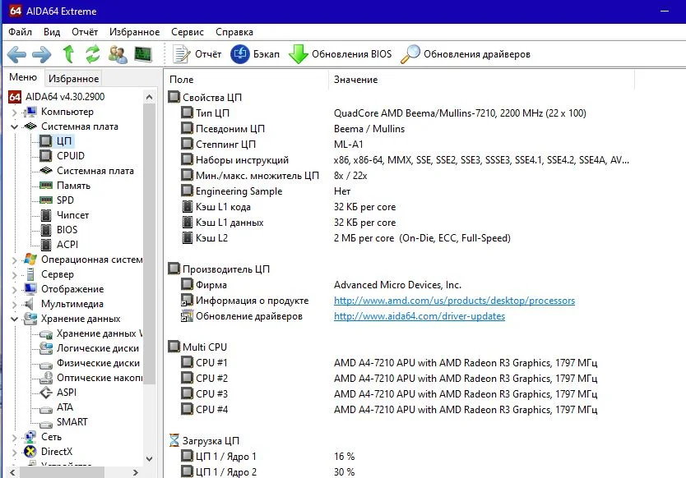
Task: Click the back navigation arrow in toolbar
Action: 17,54
